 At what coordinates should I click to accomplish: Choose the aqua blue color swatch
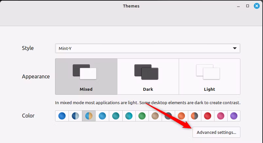click(x=102, y=116)
